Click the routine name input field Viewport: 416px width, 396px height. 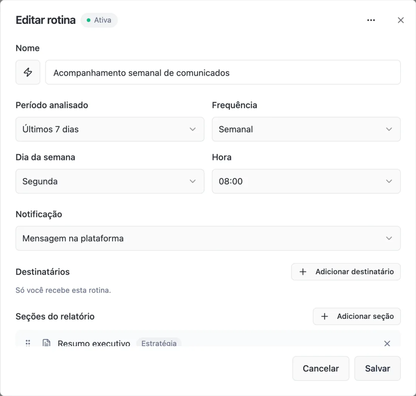click(x=223, y=72)
